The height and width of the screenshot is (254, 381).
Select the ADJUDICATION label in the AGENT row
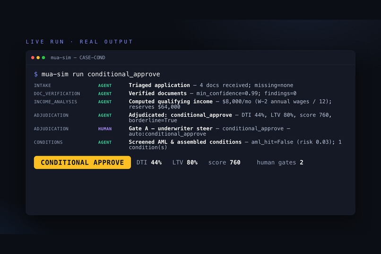(51, 115)
